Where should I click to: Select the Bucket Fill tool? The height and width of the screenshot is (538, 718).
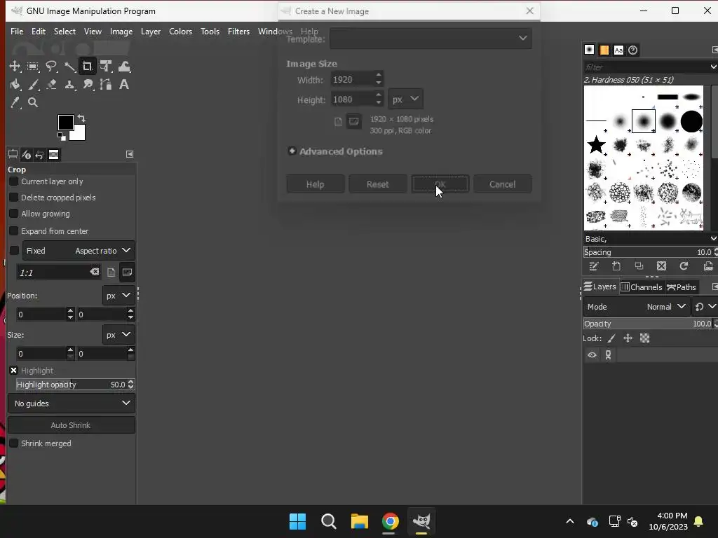(15, 85)
